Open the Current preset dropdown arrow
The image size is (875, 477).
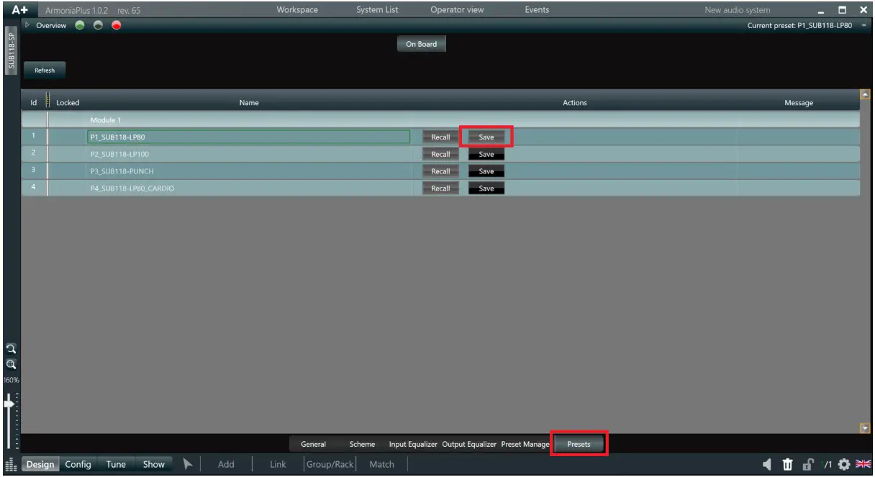point(863,26)
